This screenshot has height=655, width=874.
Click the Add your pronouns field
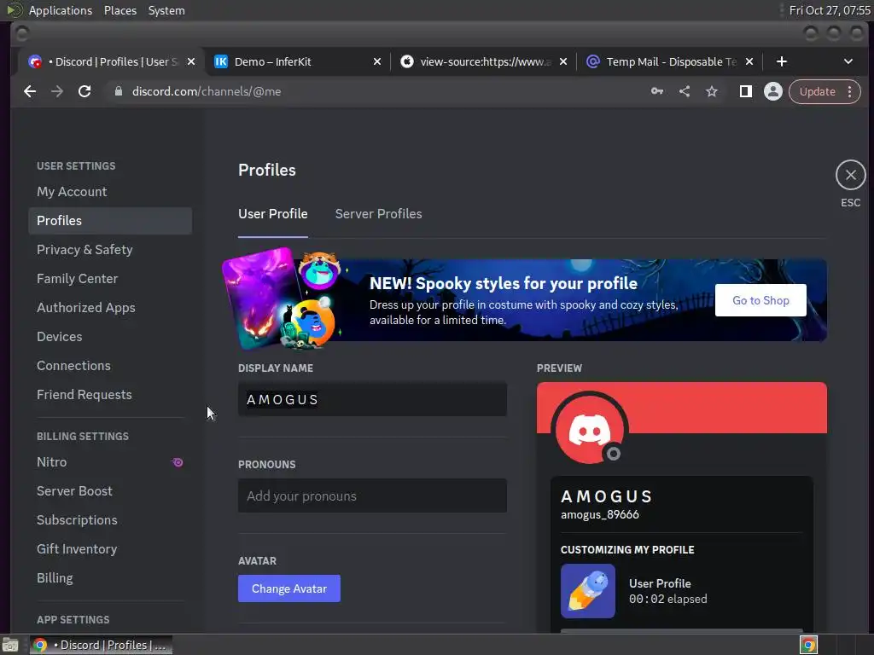pos(372,496)
